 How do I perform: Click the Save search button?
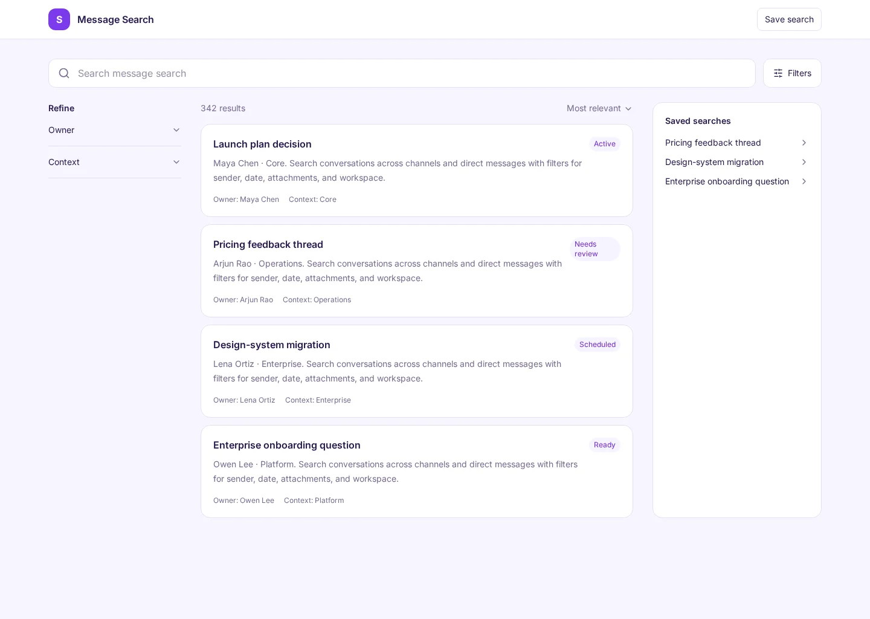click(x=789, y=19)
